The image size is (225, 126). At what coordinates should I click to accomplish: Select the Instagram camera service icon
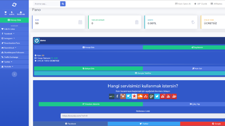123,96
